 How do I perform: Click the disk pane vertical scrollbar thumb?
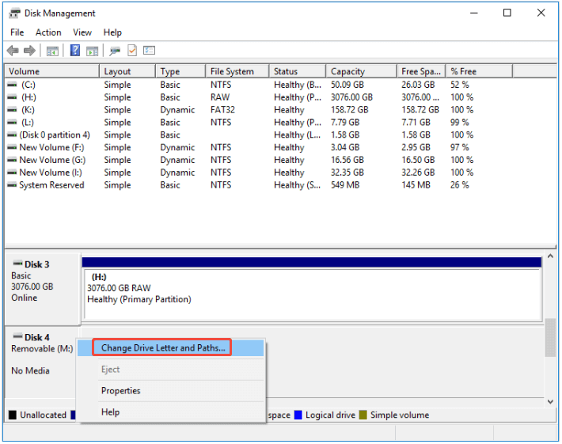tap(551, 338)
